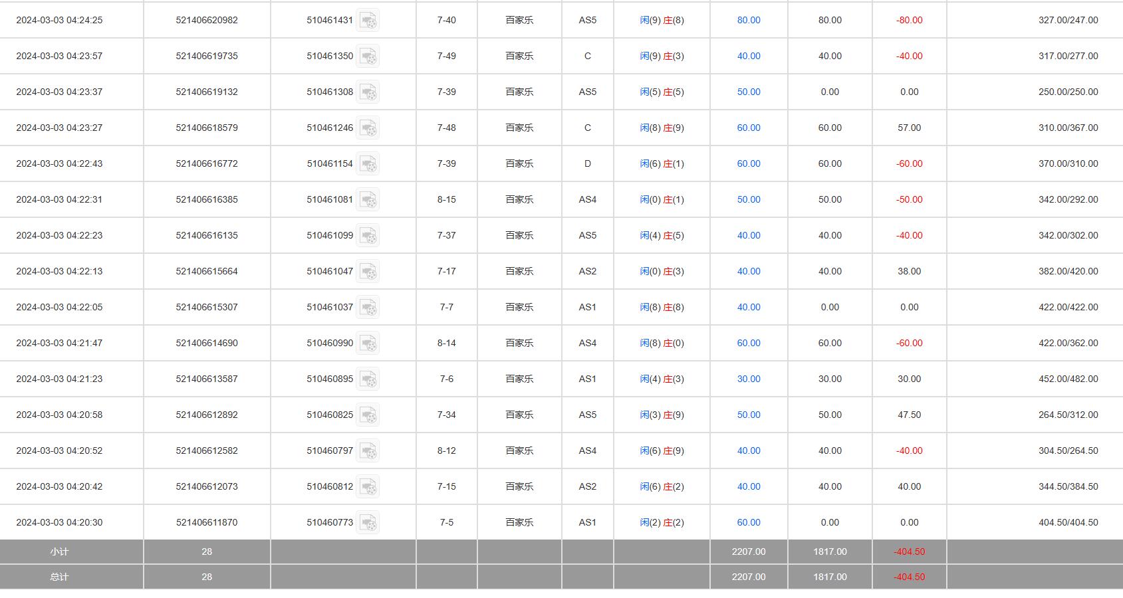This screenshot has width=1123, height=598.
Task: Click win/loss value -80.00
Action: click(909, 20)
